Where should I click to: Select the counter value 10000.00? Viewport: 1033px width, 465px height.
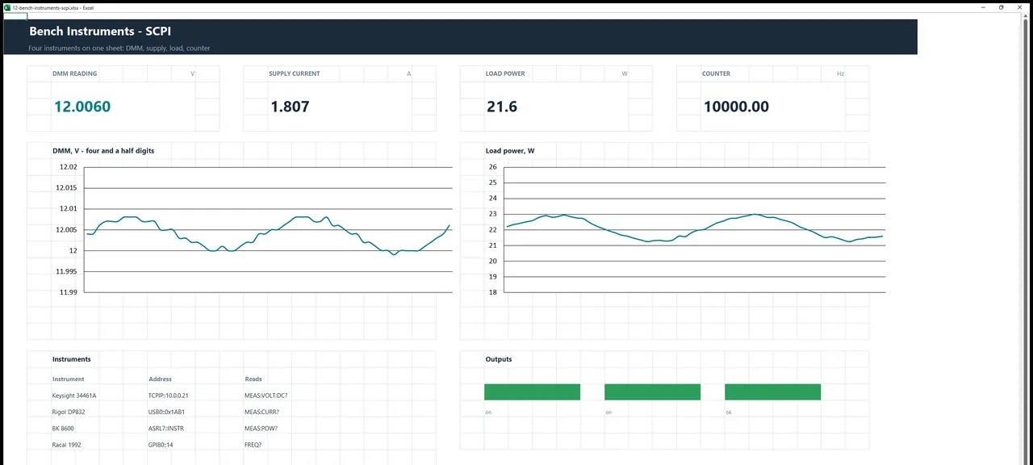tap(736, 107)
